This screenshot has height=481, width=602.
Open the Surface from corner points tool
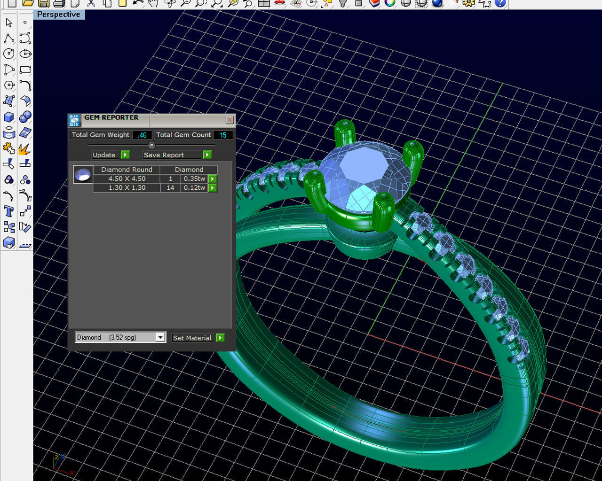(9, 101)
